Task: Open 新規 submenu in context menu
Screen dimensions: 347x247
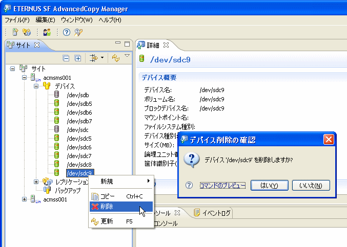Action: 121,182
